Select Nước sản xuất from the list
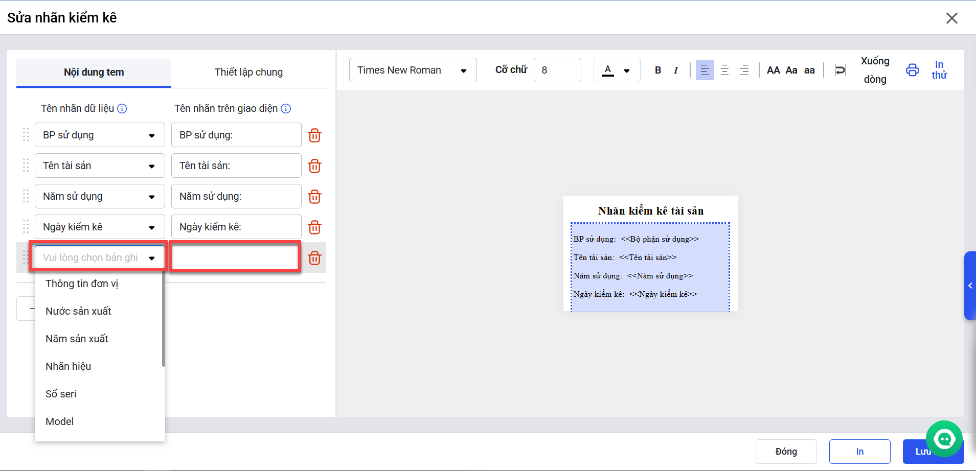Image resolution: width=976 pixels, height=471 pixels. coord(78,311)
